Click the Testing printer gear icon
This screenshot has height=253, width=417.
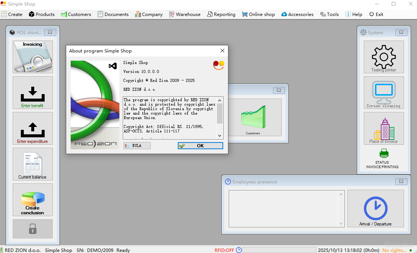click(384, 57)
